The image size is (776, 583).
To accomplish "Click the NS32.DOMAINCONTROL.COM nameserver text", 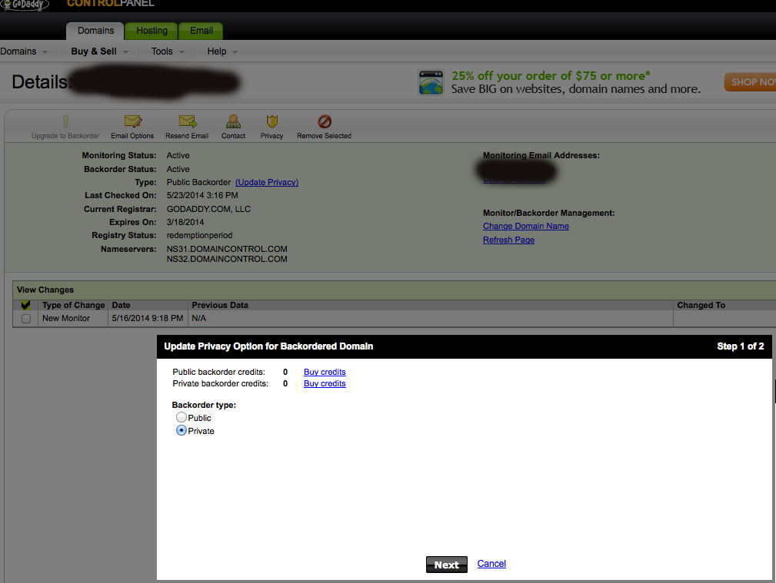I will pos(227,259).
